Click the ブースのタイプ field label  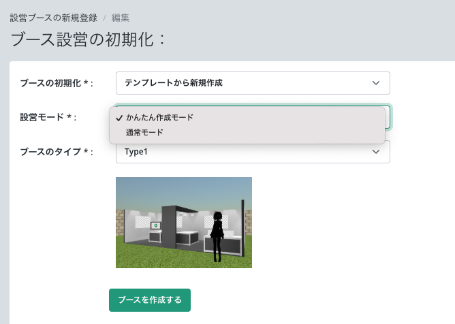(56, 152)
